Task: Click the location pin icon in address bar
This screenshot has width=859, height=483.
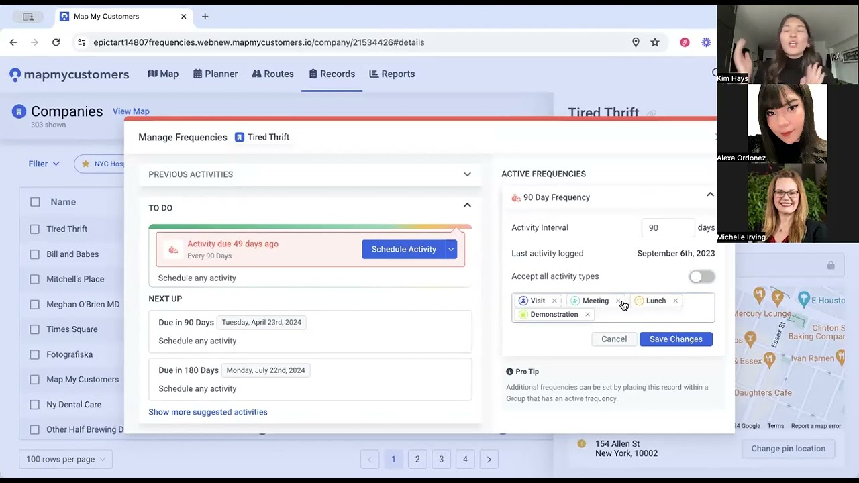Action: (636, 42)
